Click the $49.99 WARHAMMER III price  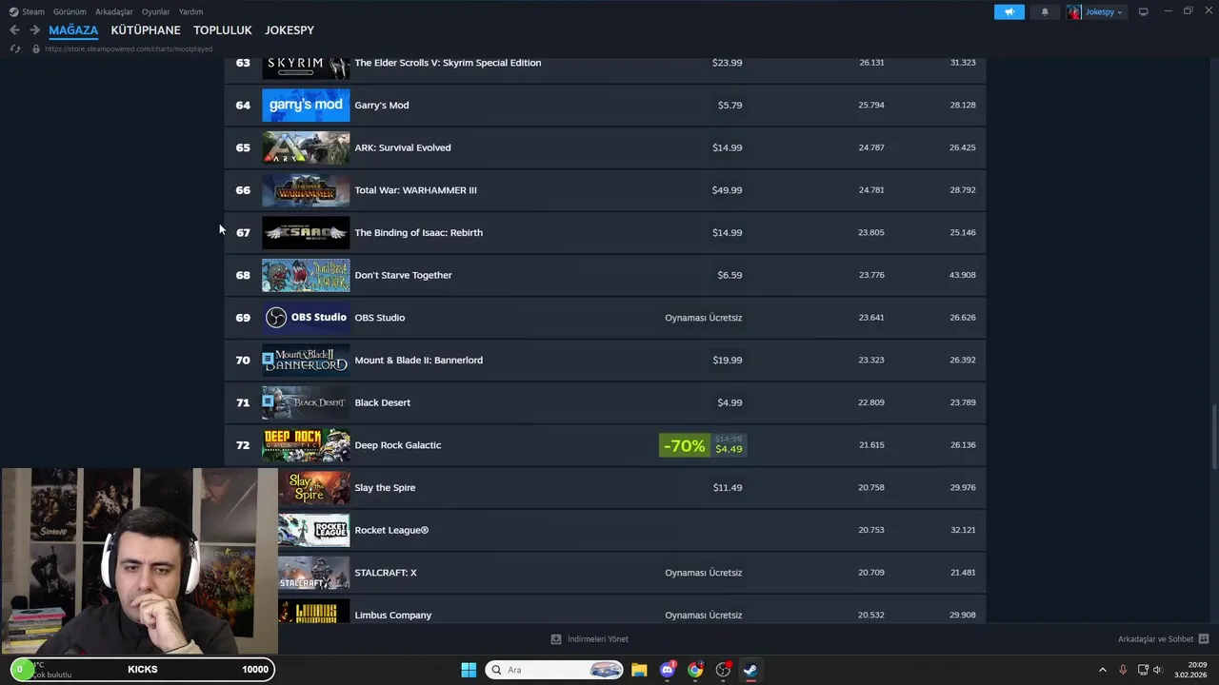coord(727,190)
